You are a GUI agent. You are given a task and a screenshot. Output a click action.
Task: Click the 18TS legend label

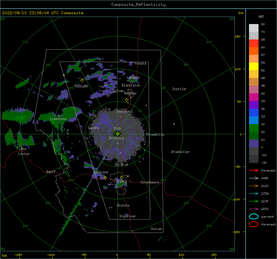[x=265, y=209]
